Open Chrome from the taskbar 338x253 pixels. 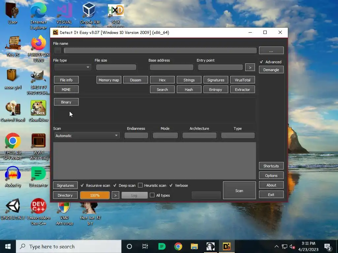click(178, 246)
